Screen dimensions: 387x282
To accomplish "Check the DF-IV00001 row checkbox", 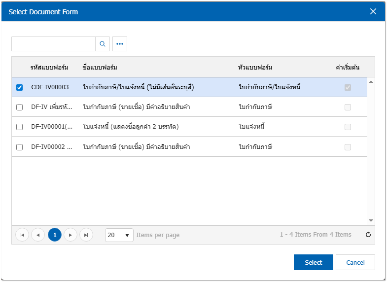I will [20, 127].
